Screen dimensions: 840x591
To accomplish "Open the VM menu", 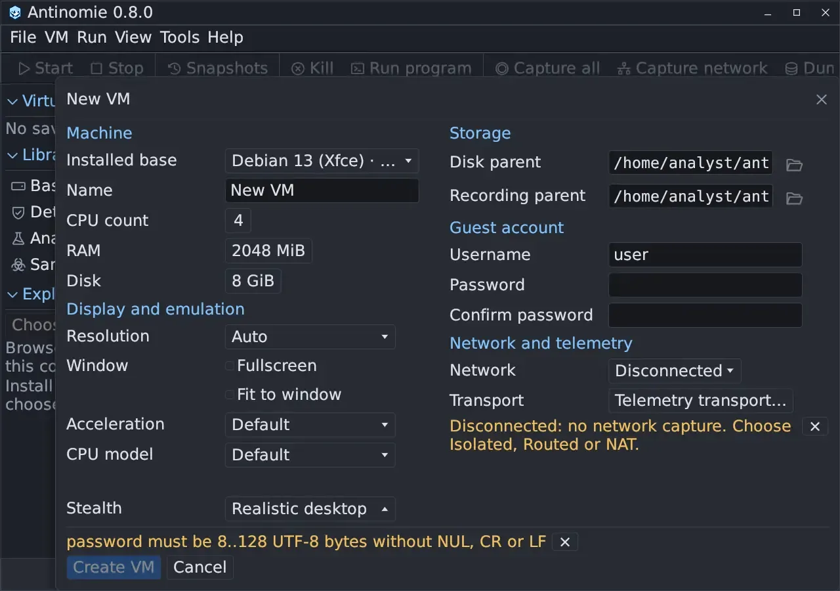I will click(56, 37).
